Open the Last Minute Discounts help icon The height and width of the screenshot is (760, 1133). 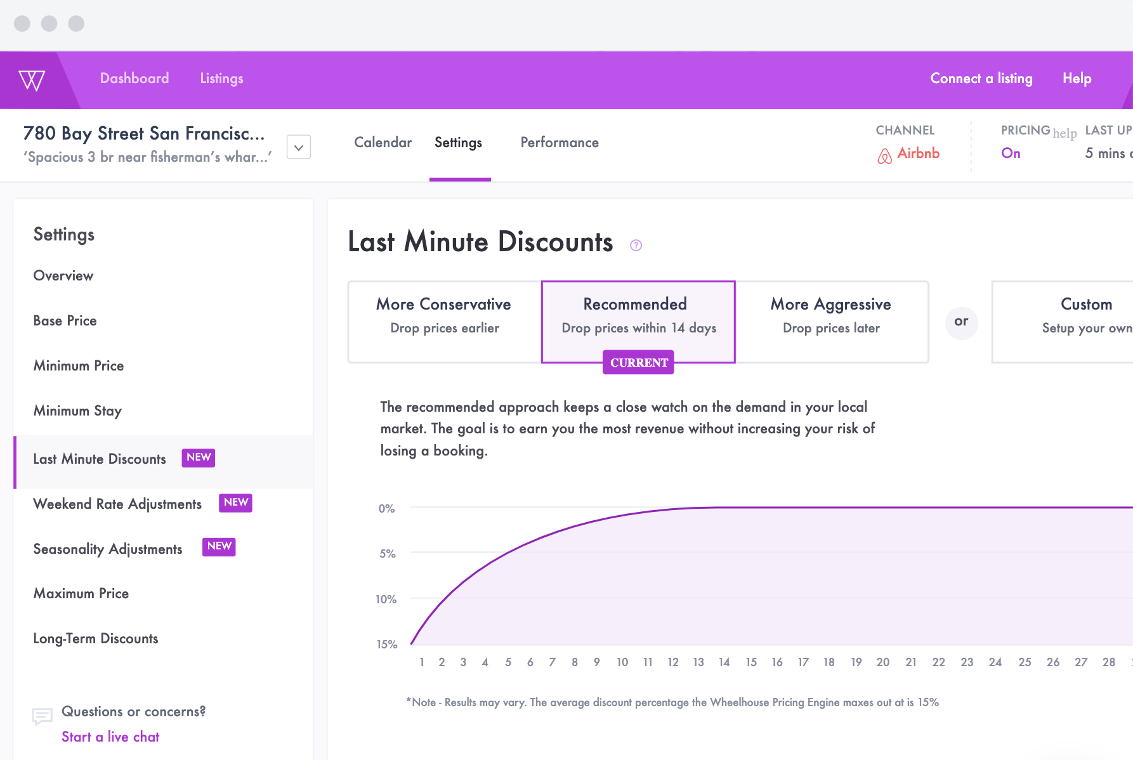click(636, 246)
